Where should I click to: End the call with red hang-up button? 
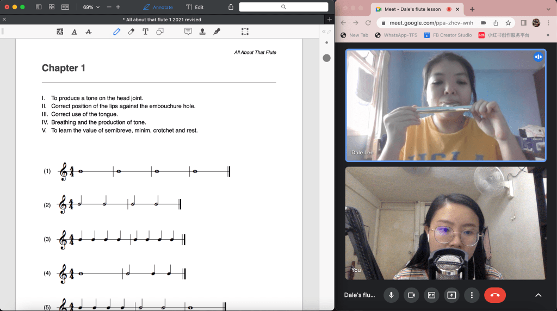coord(495,295)
